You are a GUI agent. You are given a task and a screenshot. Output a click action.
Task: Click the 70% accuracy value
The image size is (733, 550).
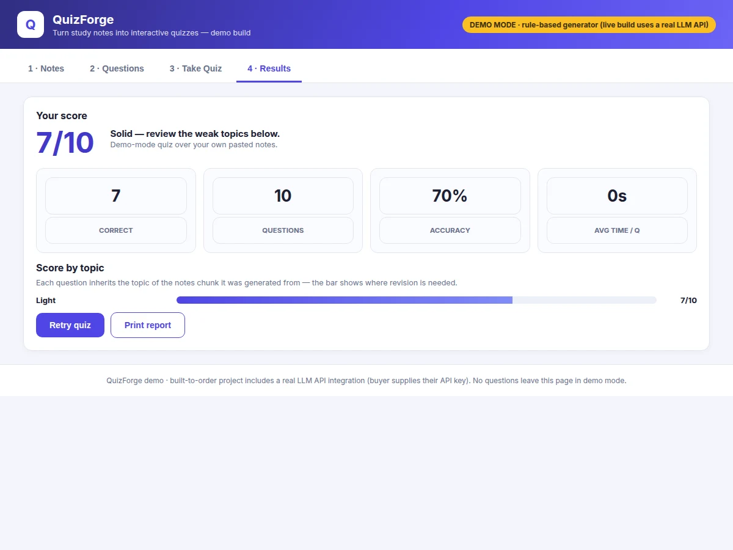[x=450, y=196]
